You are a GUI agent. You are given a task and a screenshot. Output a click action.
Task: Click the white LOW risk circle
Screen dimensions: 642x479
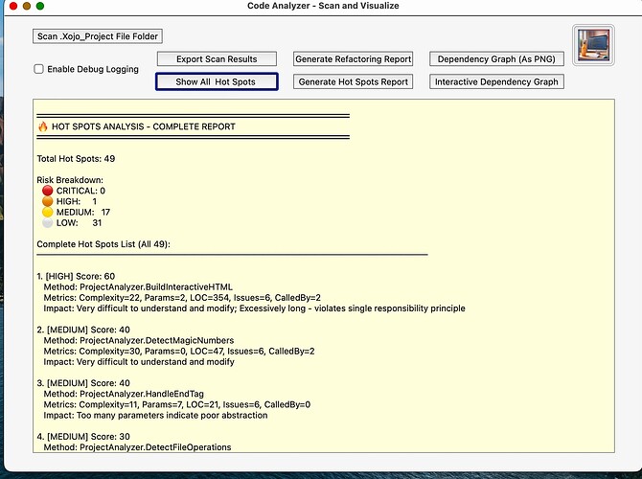tap(48, 223)
